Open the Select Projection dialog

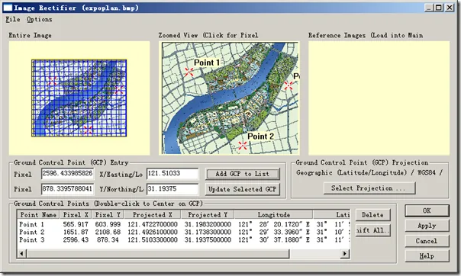point(369,188)
